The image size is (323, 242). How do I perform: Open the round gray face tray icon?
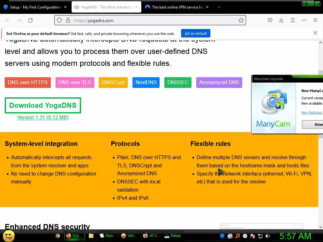[245, 236]
